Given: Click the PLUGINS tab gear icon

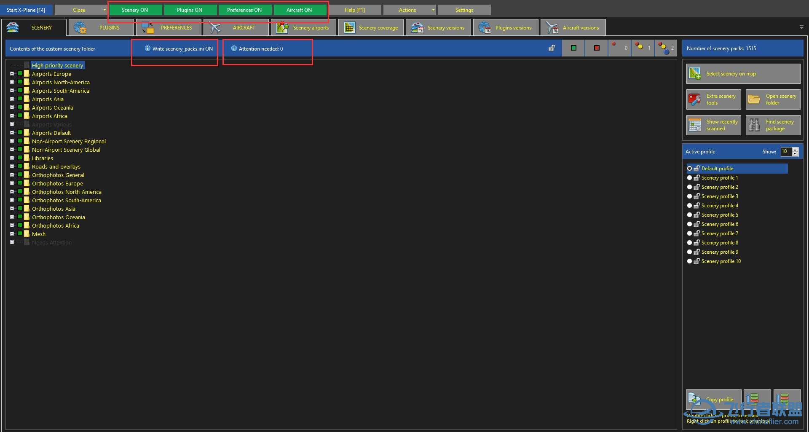Looking at the screenshot, I should [80, 27].
